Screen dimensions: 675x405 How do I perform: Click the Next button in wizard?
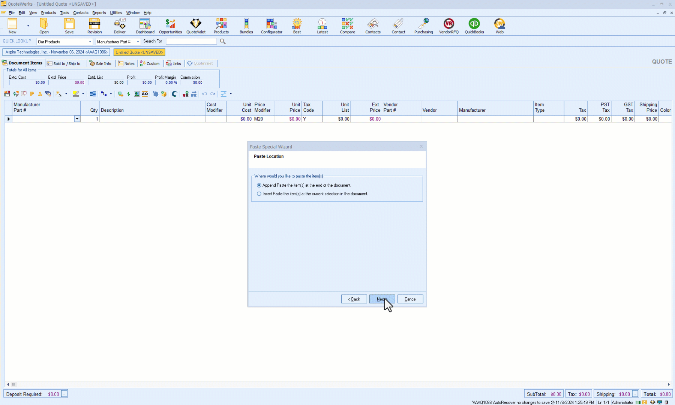point(382,299)
